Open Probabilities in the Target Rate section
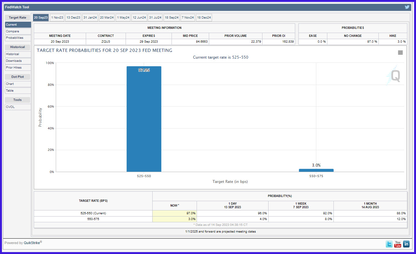Viewport: 416px width, 254px height. coord(18,38)
